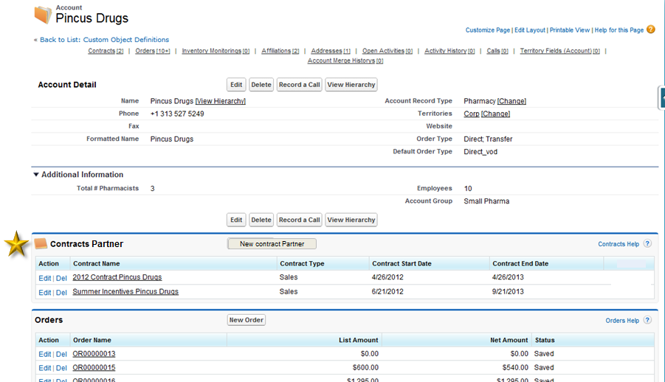Image resolution: width=665 pixels, height=382 pixels.
Task: Click the top Delete button in Account Detail
Action: point(261,85)
